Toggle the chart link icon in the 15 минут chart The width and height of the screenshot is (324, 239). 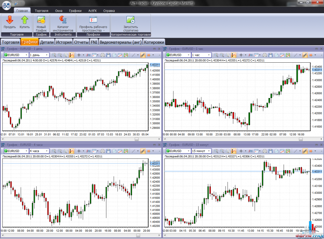point(304,151)
